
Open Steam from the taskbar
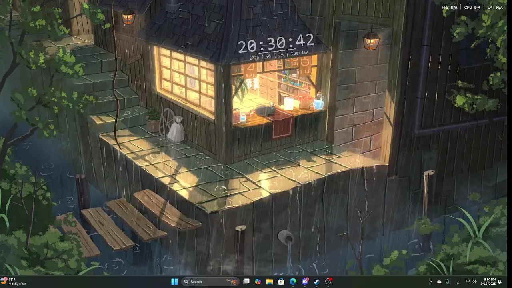coord(316,282)
